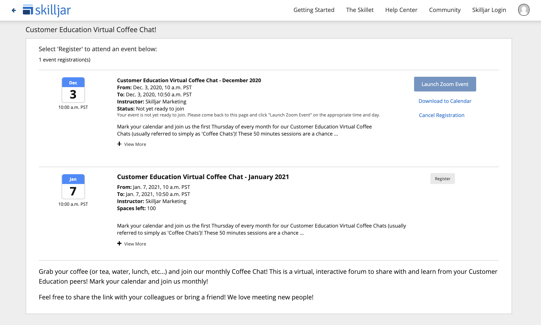Navigate to the Community page
The image size is (541, 325).
coord(445,10)
